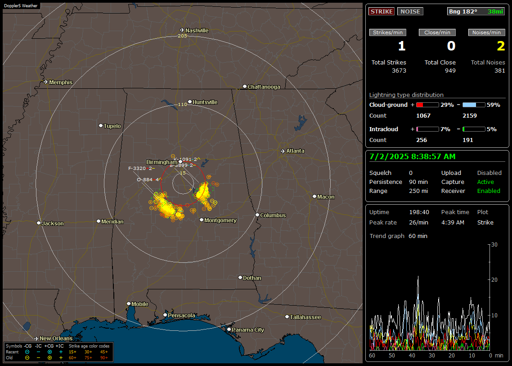
Task: Click the Total Close value 949
Action: 450,70
